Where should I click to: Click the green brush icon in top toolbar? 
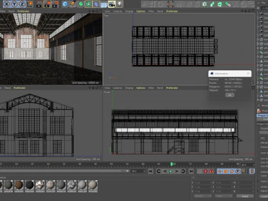[x=228, y=4]
